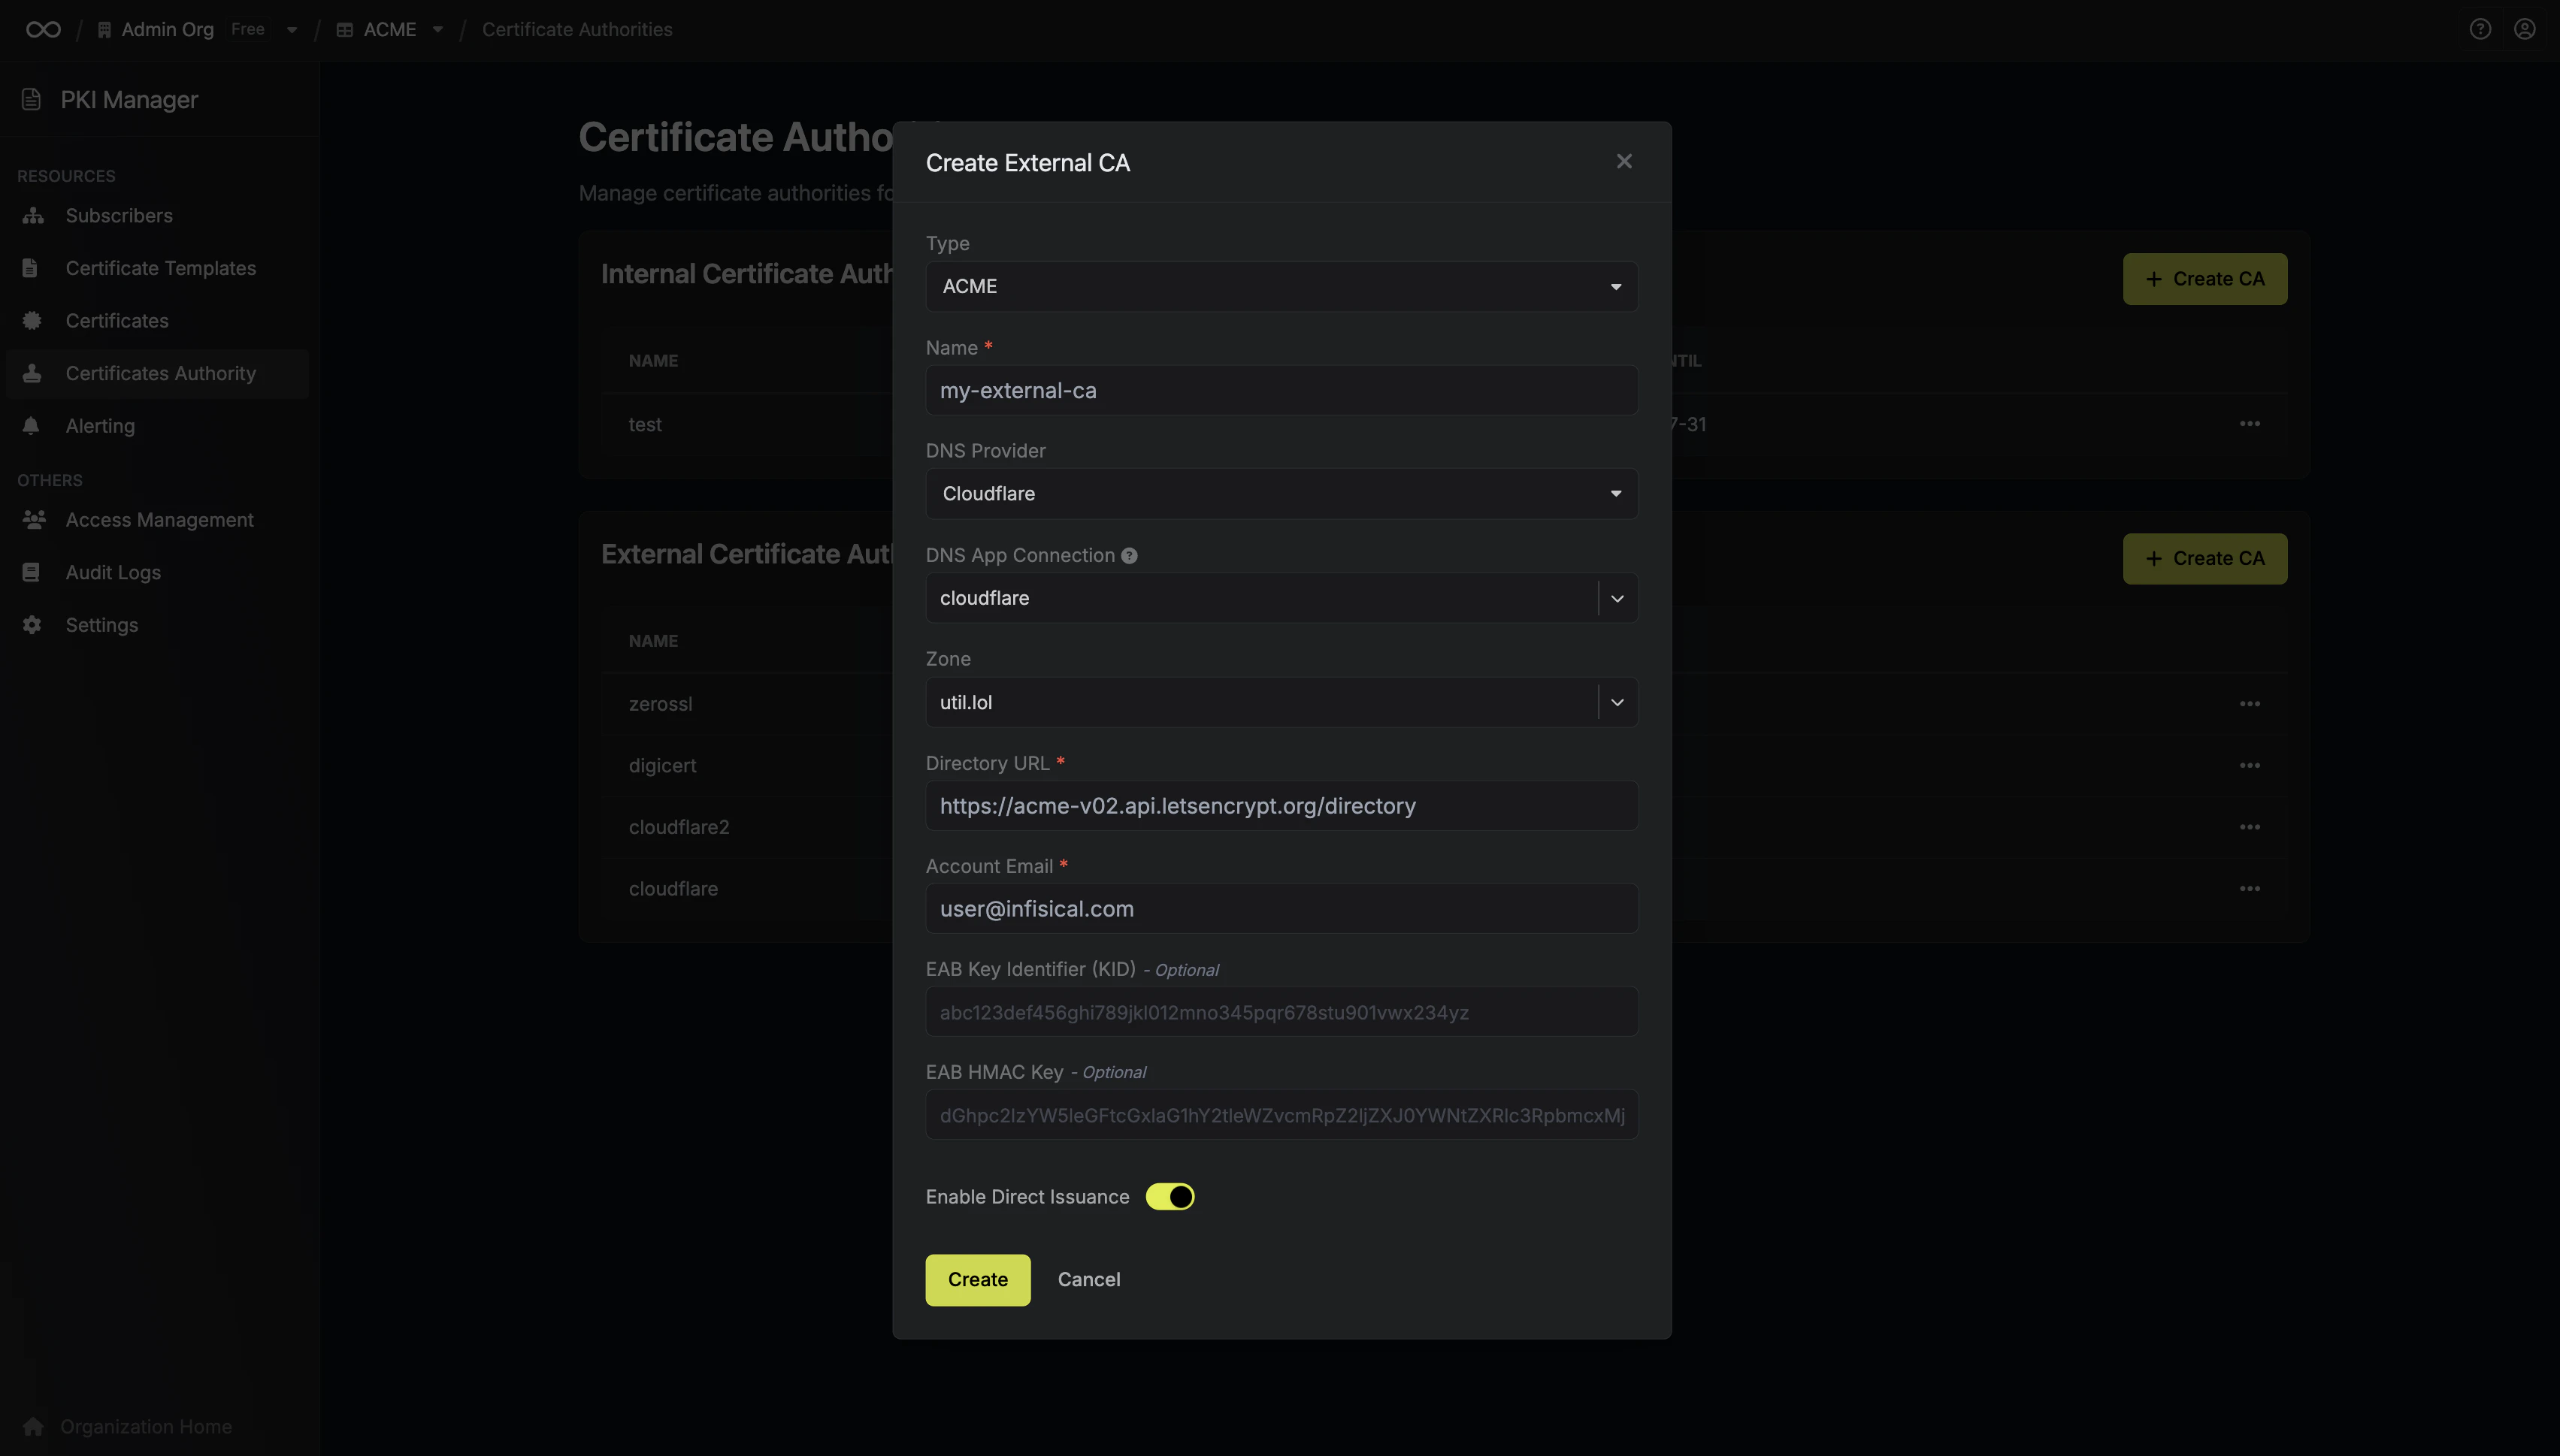Click the Account Email input field
The image size is (2560, 1456).
[1282, 908]
